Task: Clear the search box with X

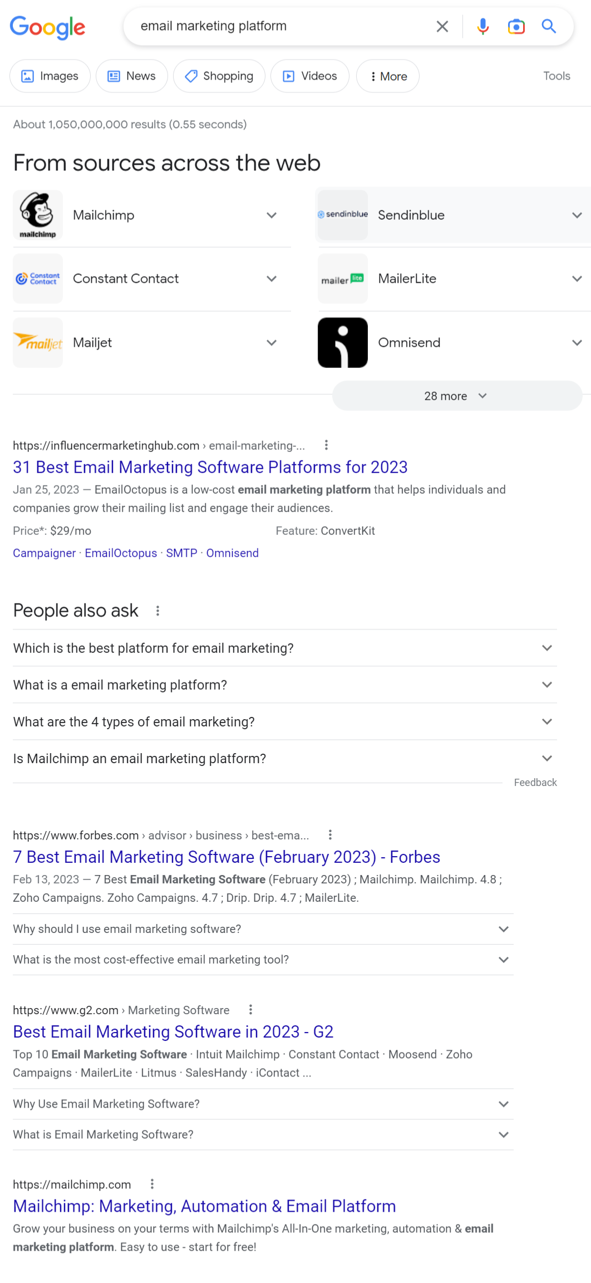Action: pos(442,26)
